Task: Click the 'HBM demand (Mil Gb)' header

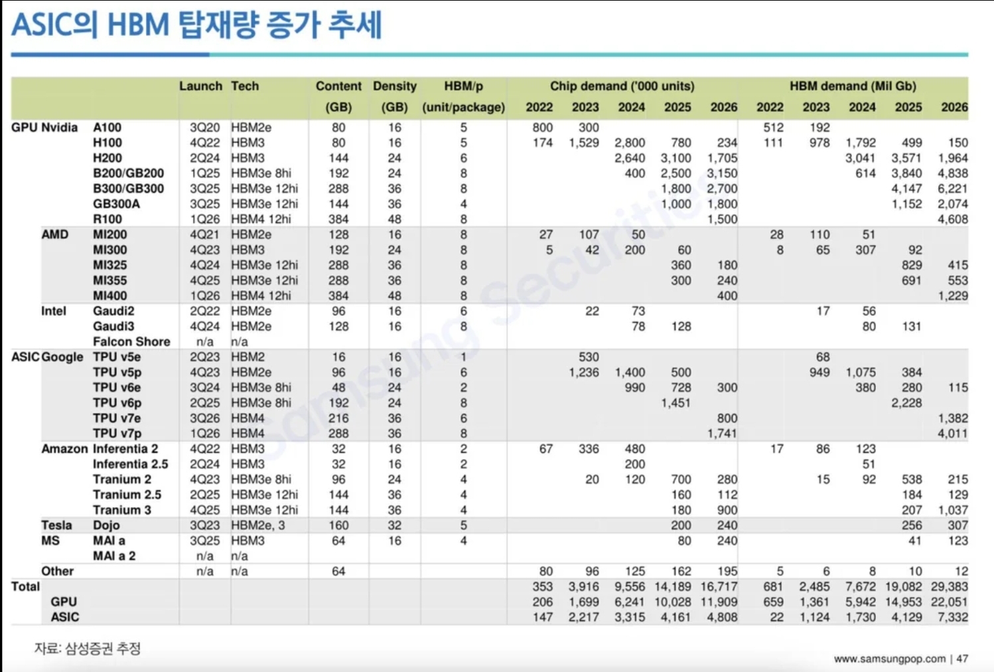Action: [x=853, y=86]
